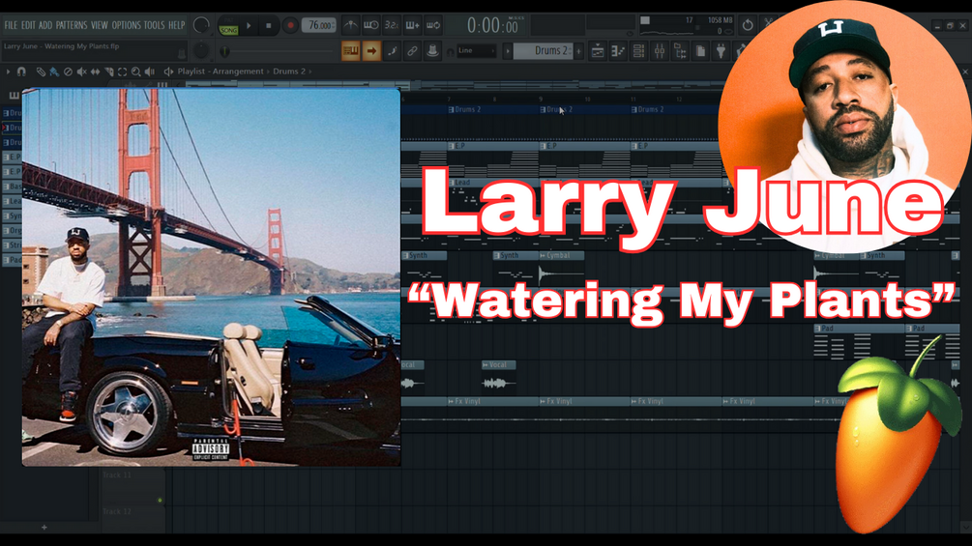Screen dimensions: 972x546
Task: Click the plus button to add a pattern
Action: pos(579,51)
